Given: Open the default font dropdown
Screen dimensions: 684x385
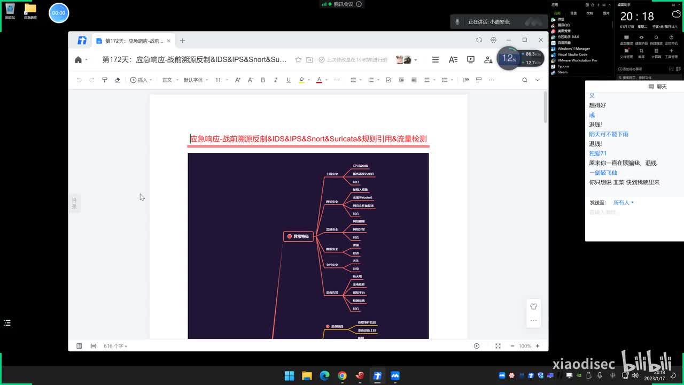Looking at the screenshot, I should [196, 80].
